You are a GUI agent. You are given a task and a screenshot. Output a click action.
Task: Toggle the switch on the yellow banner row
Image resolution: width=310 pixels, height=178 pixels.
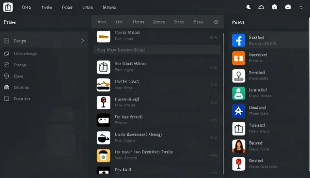coord(213,38)
